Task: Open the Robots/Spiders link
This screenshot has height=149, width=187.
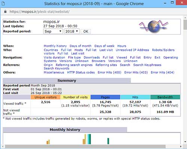Action: click(163, 50)
